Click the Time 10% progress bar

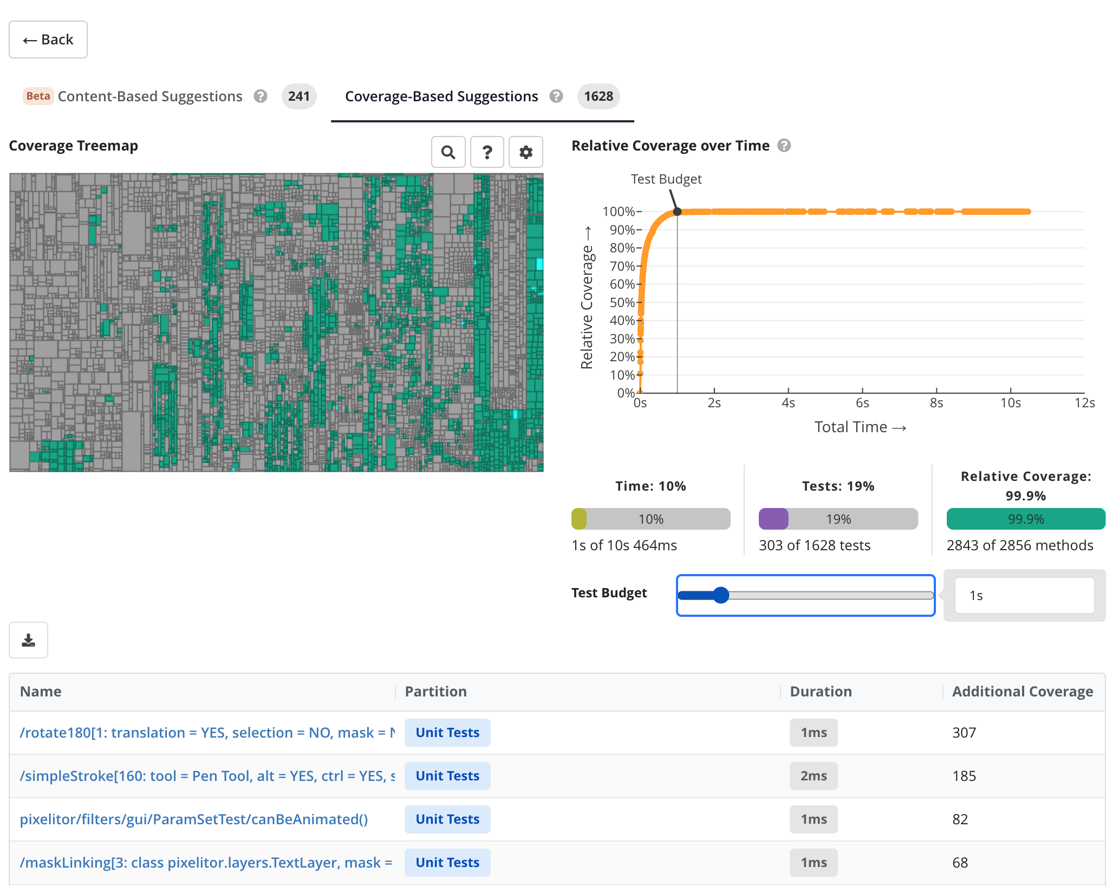[x=651, y=519]
